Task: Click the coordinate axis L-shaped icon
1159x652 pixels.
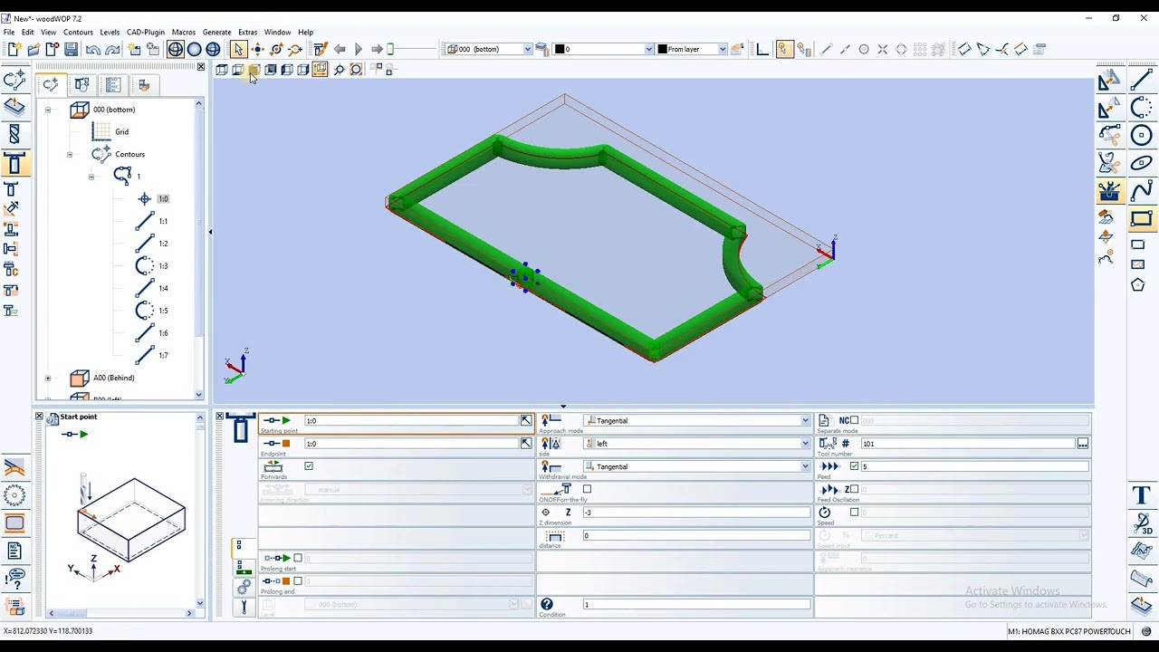Action: (762, 49)
